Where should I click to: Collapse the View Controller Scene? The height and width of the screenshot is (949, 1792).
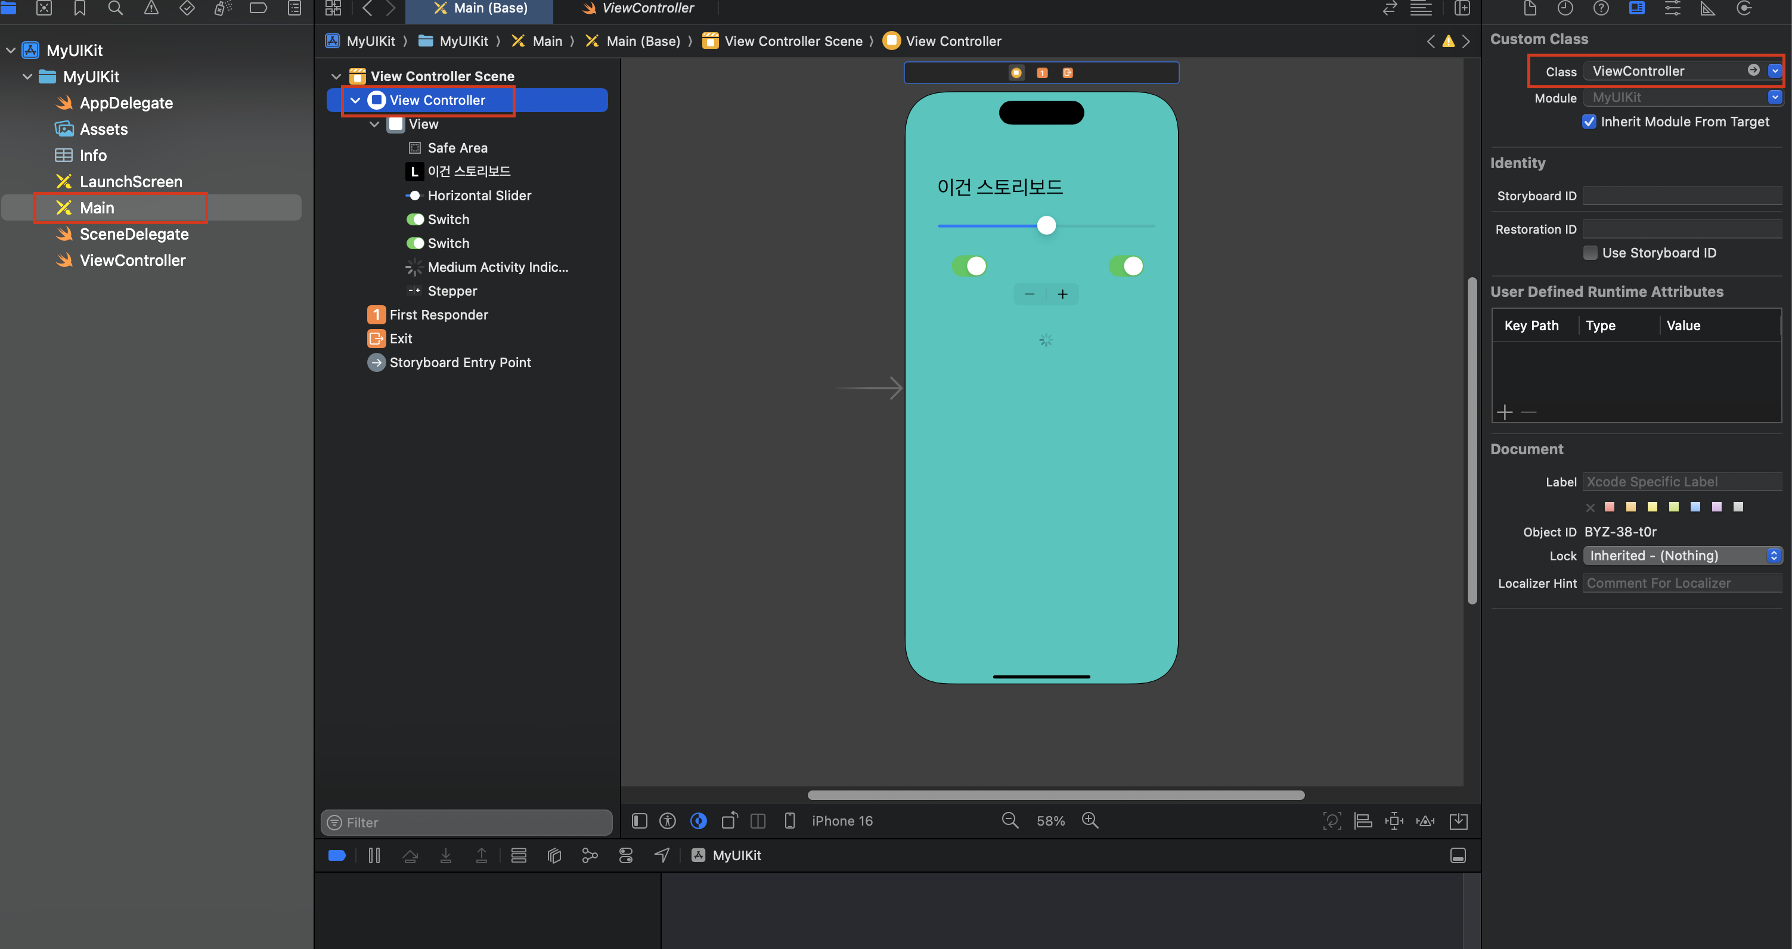coord(336,76)
